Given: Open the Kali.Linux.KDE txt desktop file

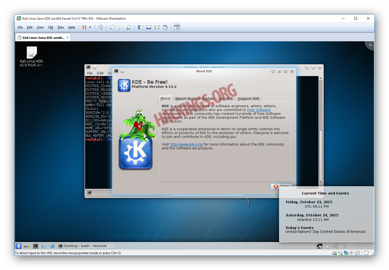Looking at the screenshot, I should click(x=32, y=57).
